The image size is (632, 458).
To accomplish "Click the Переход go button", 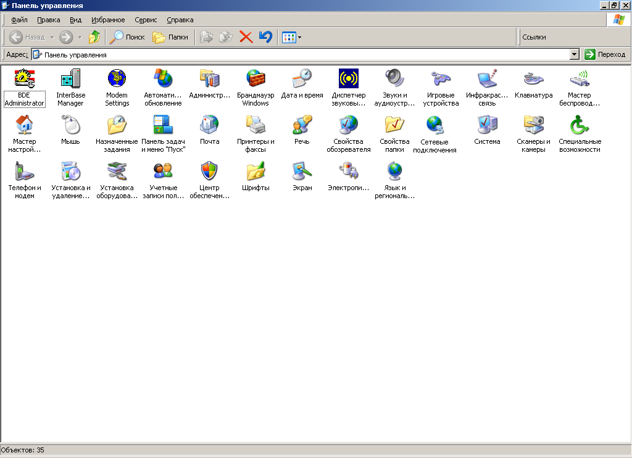I will [605, 54].
